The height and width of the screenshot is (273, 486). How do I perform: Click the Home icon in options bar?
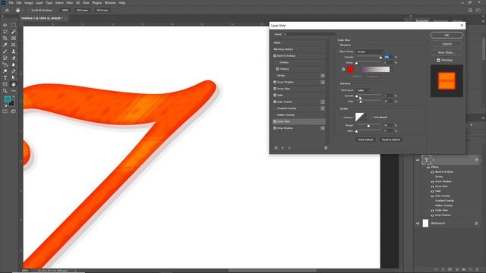[x=7, y=10]
